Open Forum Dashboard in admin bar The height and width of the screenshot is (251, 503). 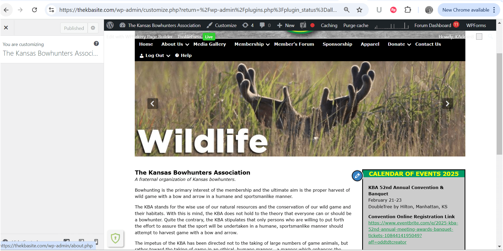click(x=437, y=25)
